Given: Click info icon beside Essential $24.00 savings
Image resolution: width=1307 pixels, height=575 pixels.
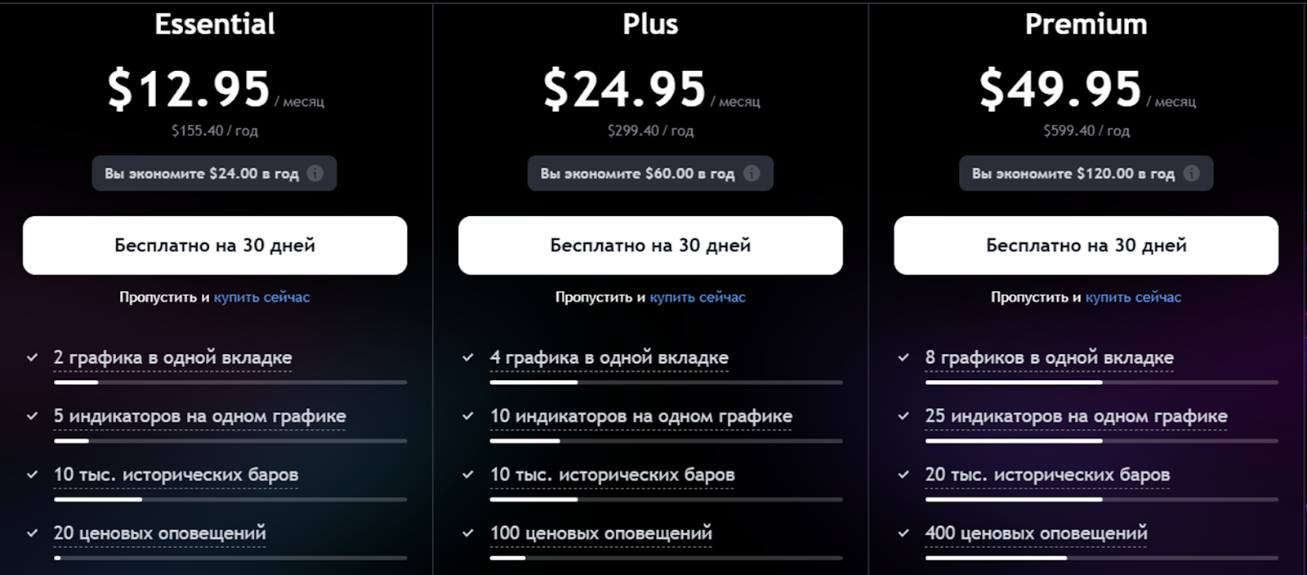Looking at the screenshot, I should [x=315, y=173].
